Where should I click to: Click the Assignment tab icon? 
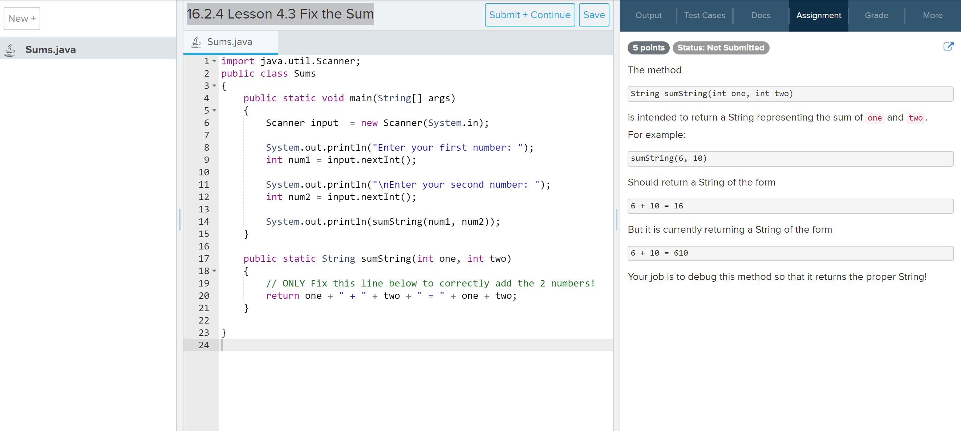pyautogui.click(x=818, y=15)
